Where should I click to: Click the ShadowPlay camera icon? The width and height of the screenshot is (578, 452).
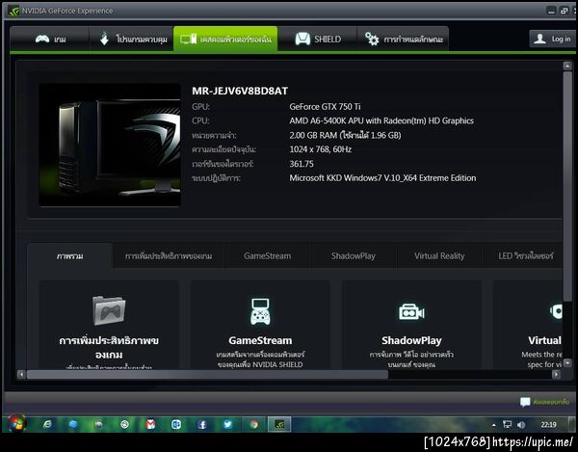point(411,312)
